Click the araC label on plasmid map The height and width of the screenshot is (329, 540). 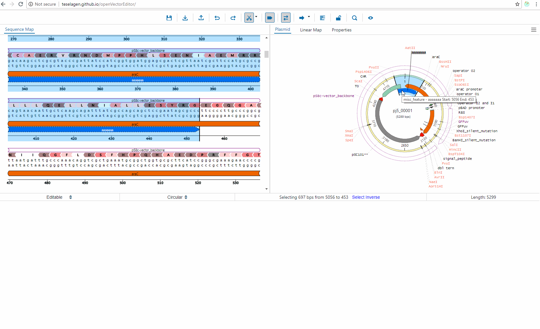click(x=436, y=57)
